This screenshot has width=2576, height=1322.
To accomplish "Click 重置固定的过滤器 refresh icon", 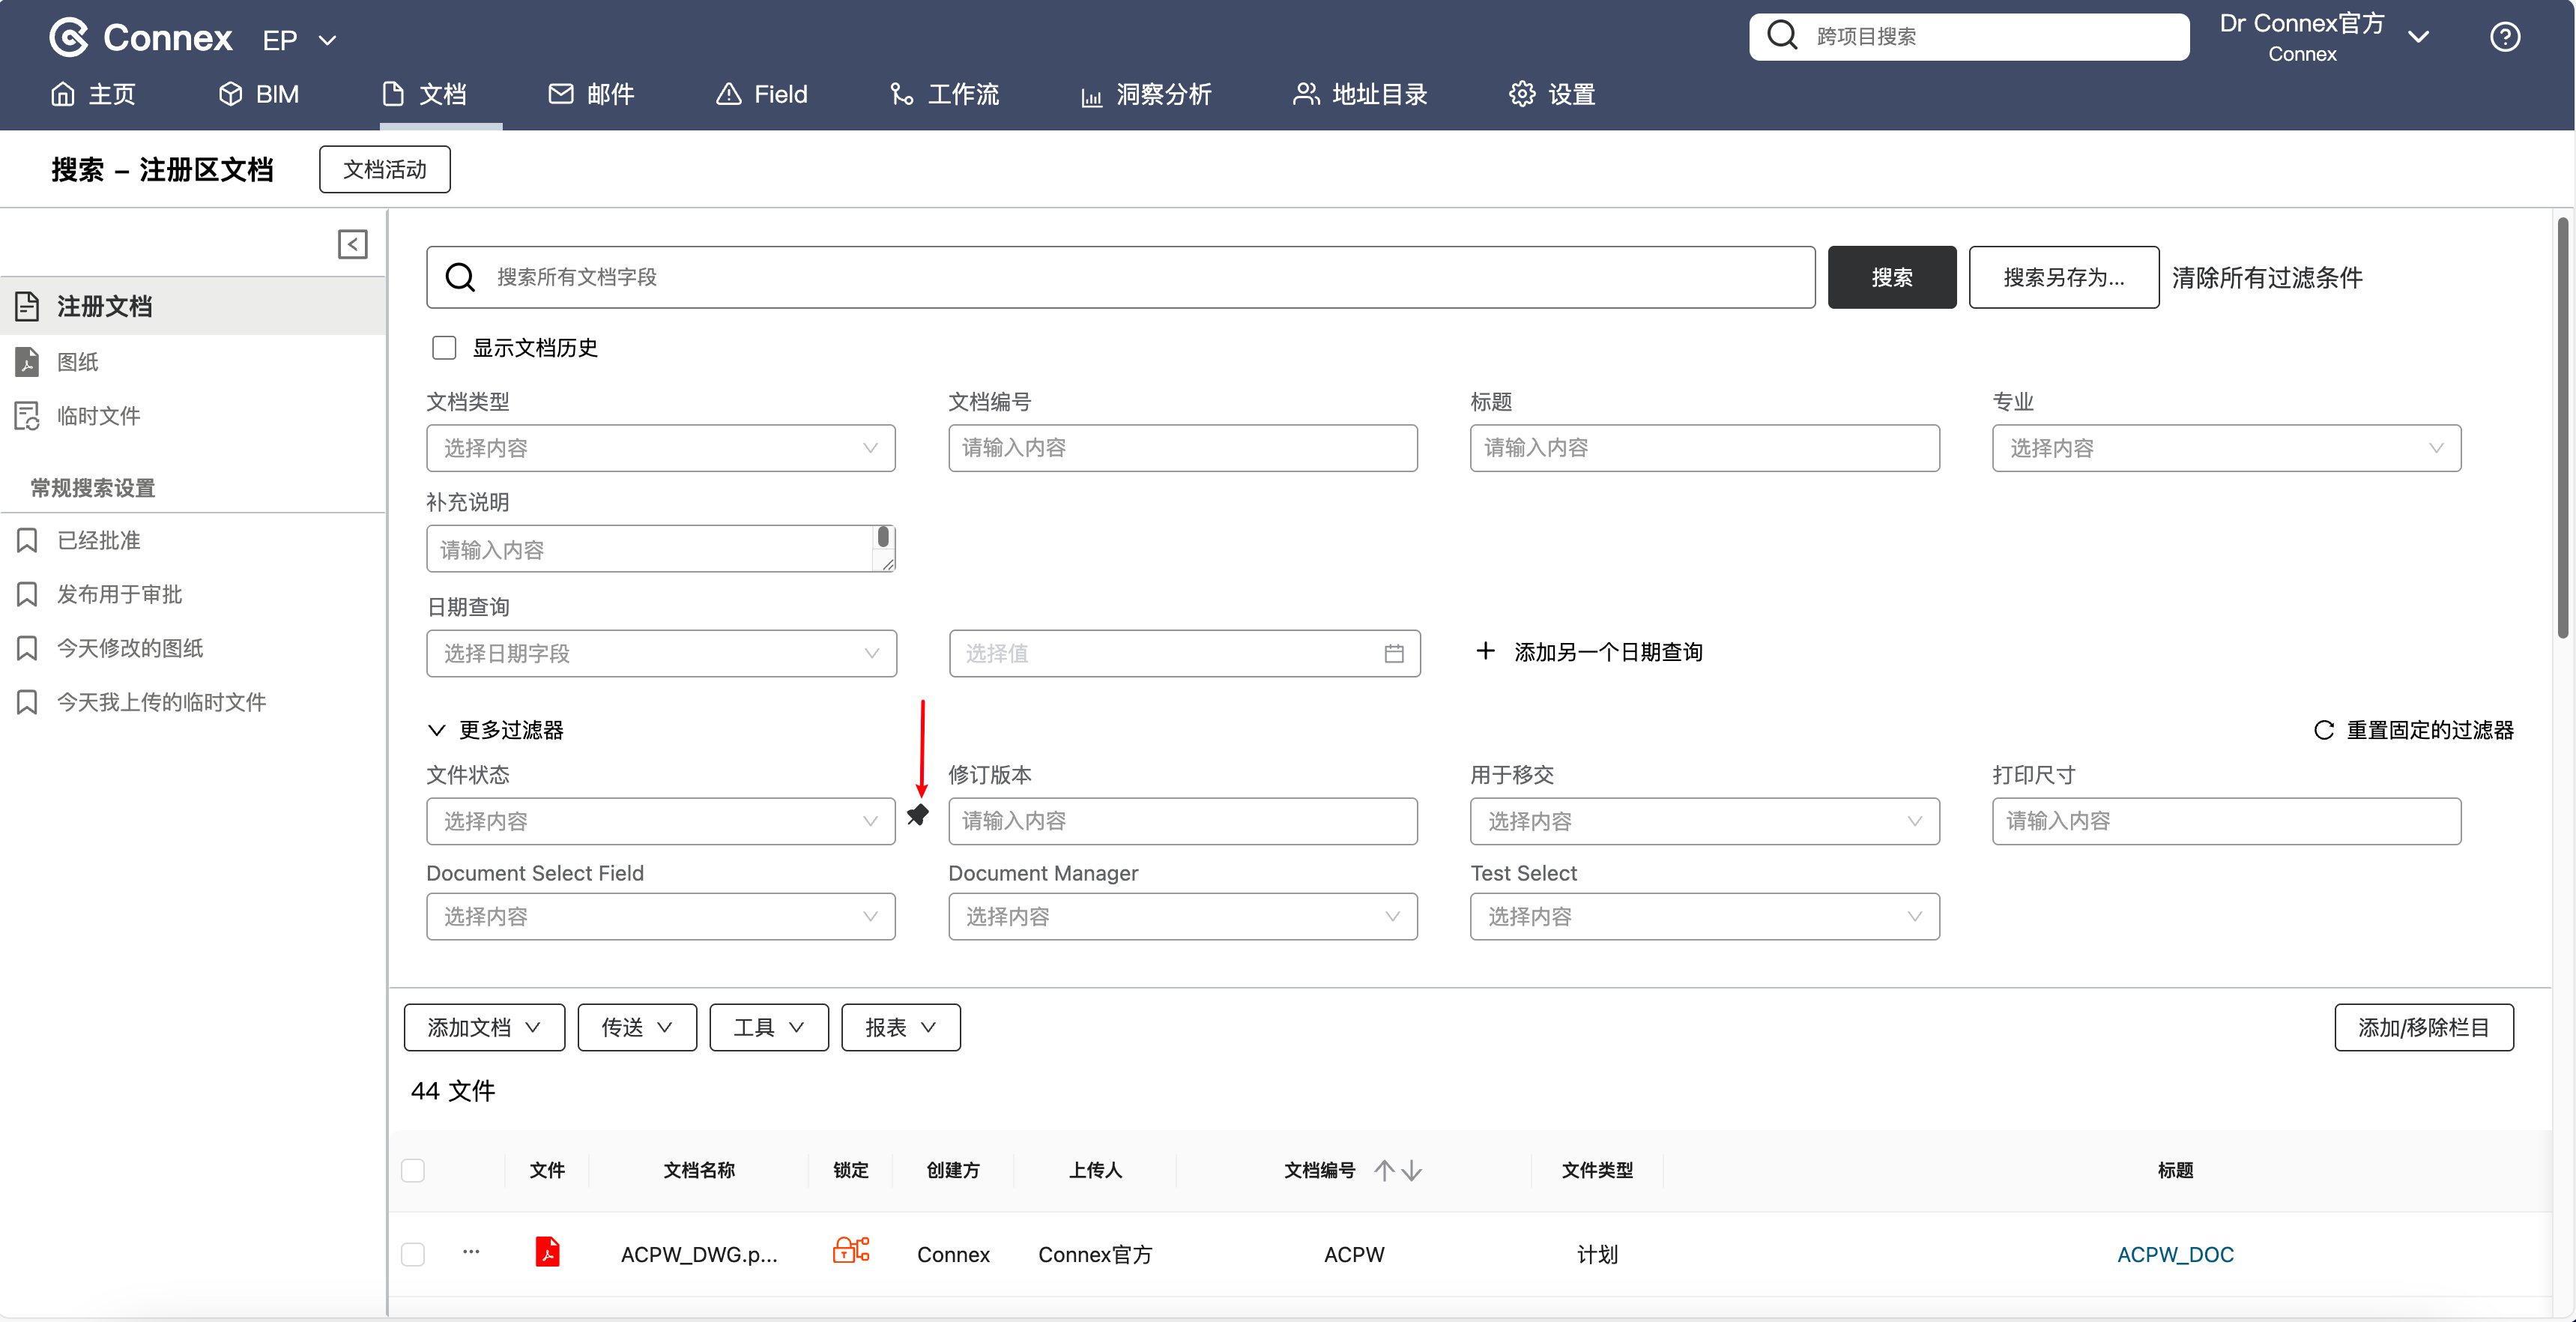I will tap(2324, 730).
